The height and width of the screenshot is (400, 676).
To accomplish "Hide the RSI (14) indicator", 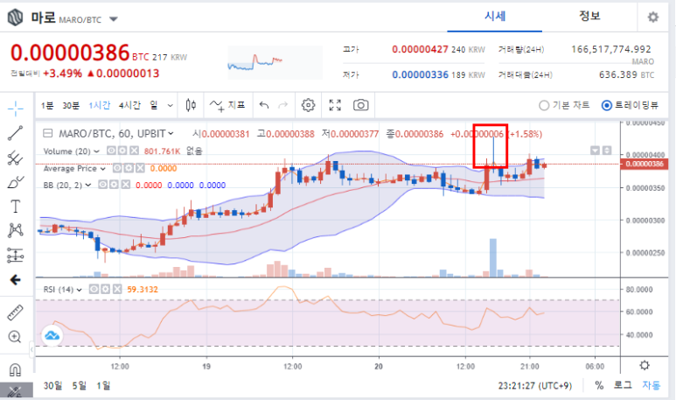I will pyautogui.click(x=94, y=289).
